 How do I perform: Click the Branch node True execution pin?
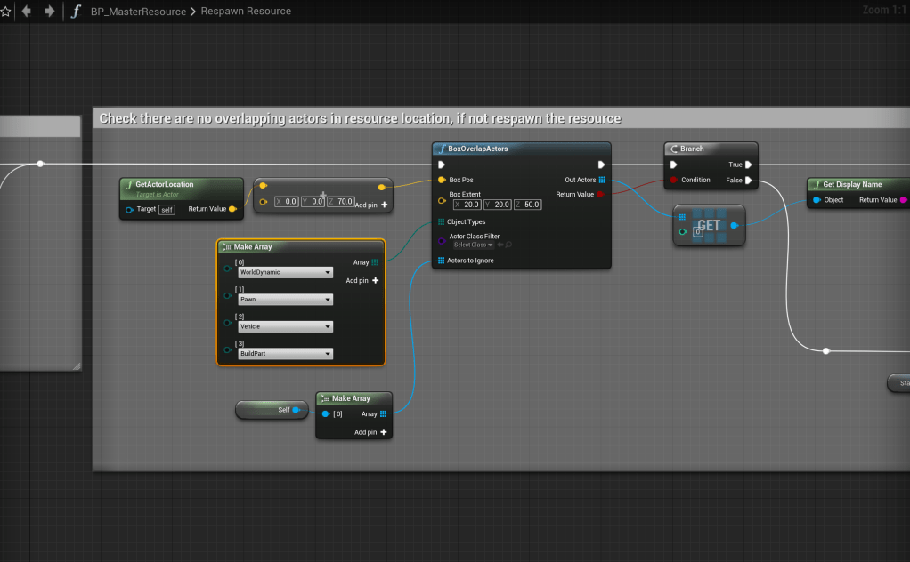[x=749, y=165]
